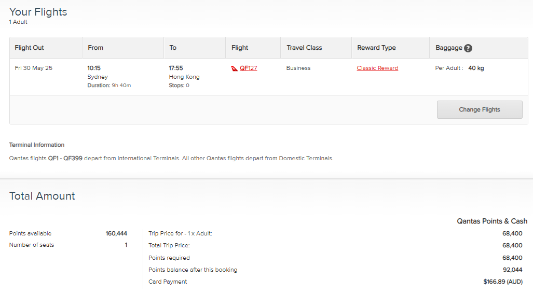Open the Classic Reward link

pos(377,68)
